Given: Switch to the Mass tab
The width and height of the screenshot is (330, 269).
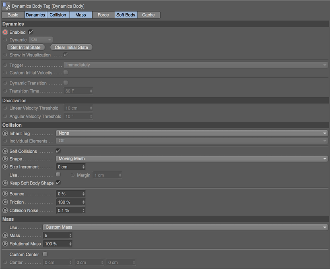Looking at the screenshot, I should point(80,15).
